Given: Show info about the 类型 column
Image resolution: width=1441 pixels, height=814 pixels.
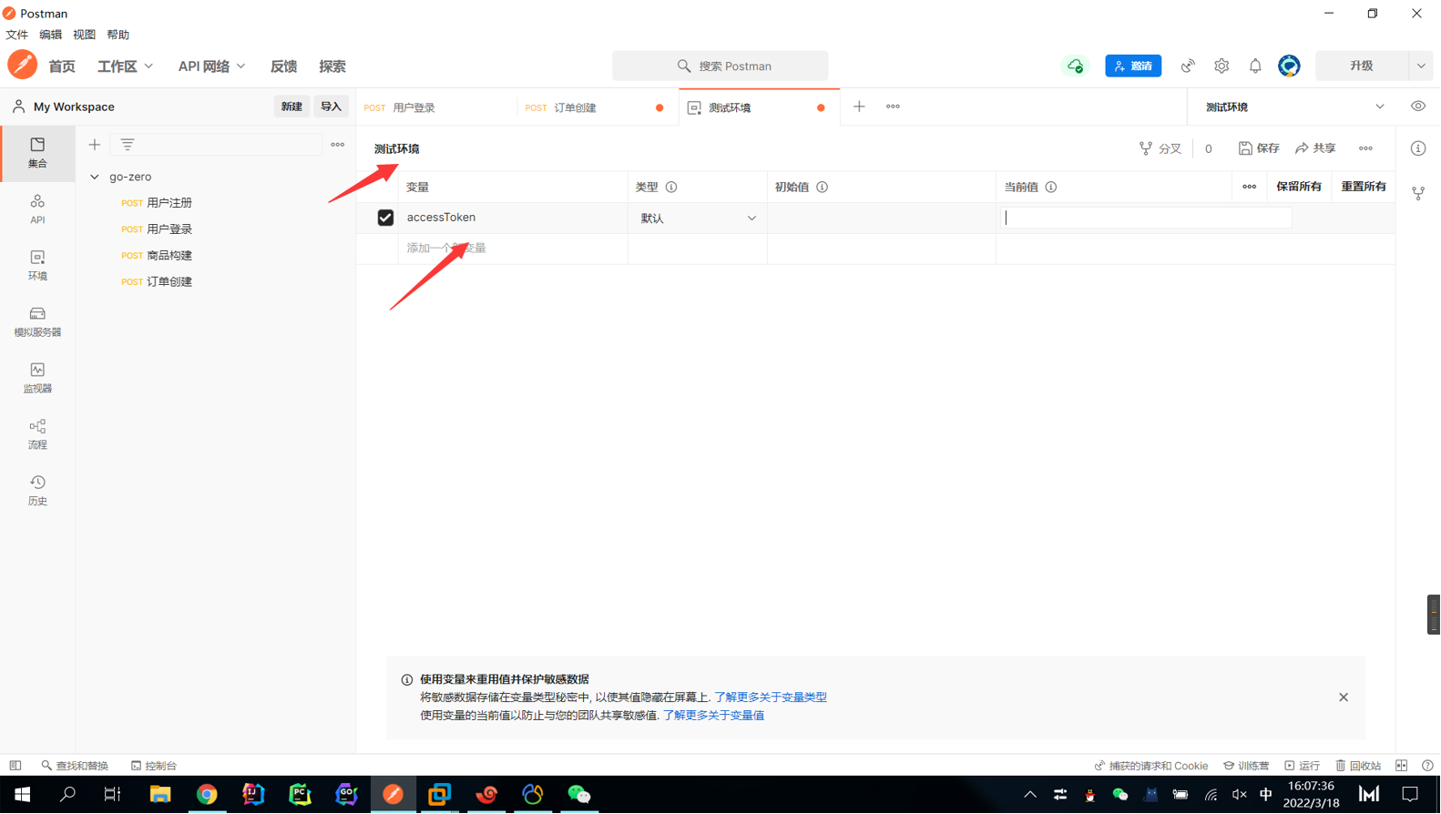Looking at the screenshot, I should point(671,187).
